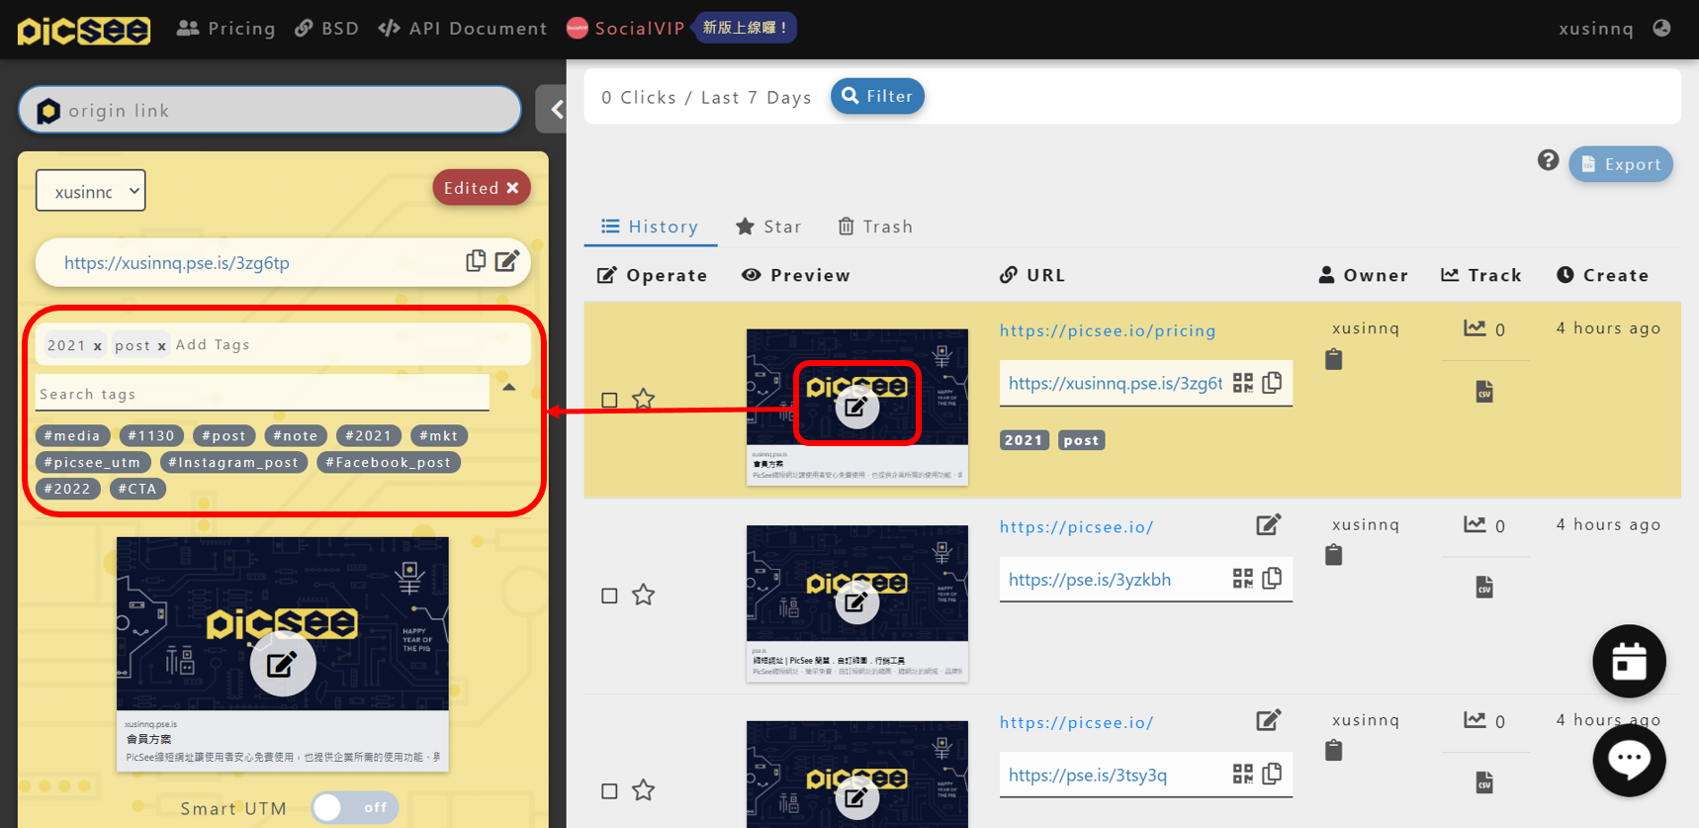Remove the post tag
Image resolution: width=1699 pixels, height=828 pixels.
pos(161,346)
